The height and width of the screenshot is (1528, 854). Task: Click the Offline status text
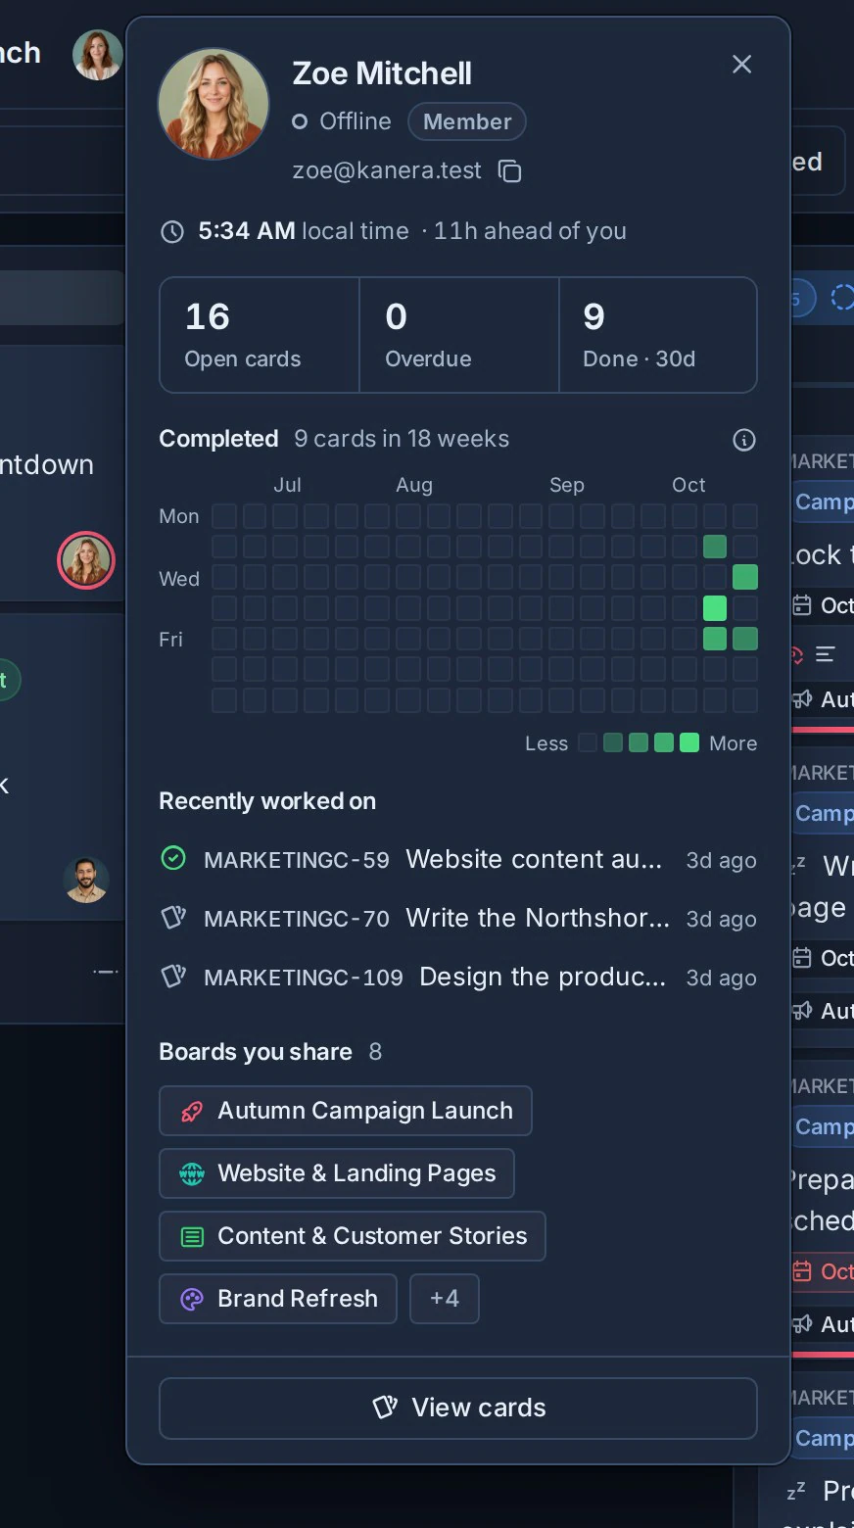point(356,121)
